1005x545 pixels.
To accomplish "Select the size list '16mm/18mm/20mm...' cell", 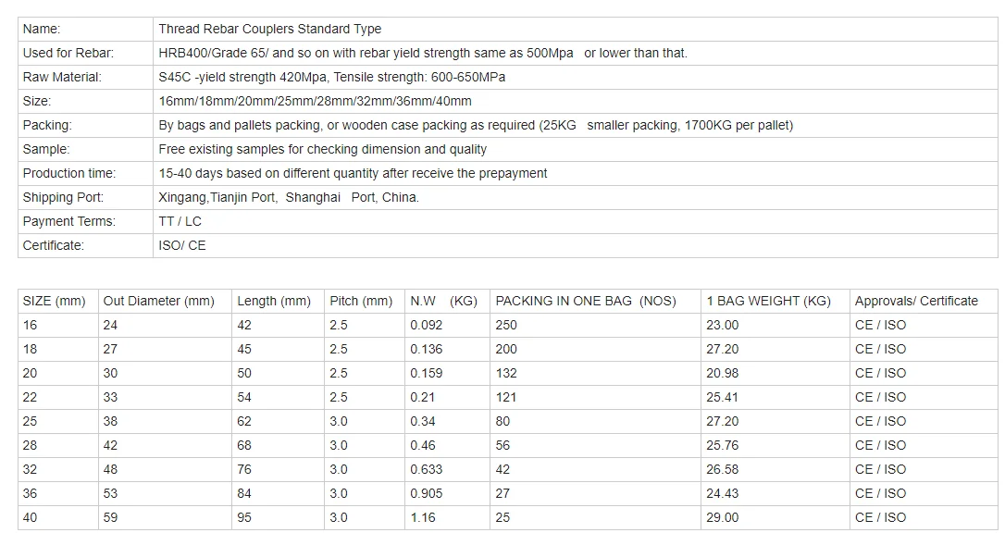I will click(x=575, y=101).
